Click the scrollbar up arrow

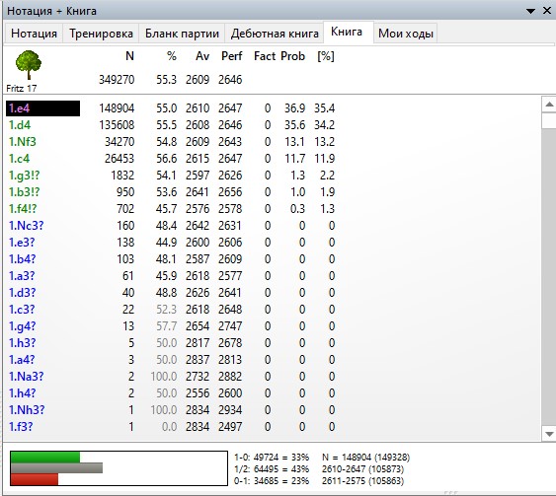(549, 105)
